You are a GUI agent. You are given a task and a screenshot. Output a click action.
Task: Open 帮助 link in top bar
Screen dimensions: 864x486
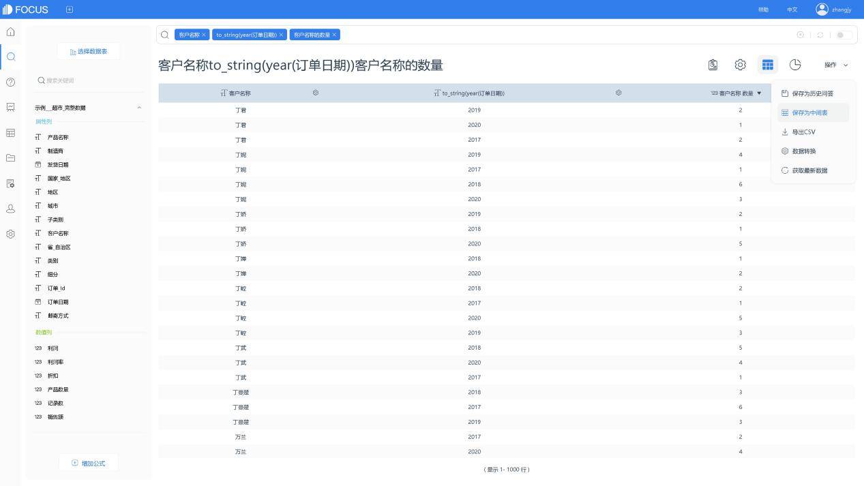(763, 10)
